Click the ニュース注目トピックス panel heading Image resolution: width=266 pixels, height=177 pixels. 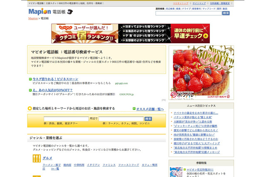click(x=201, y=106)
